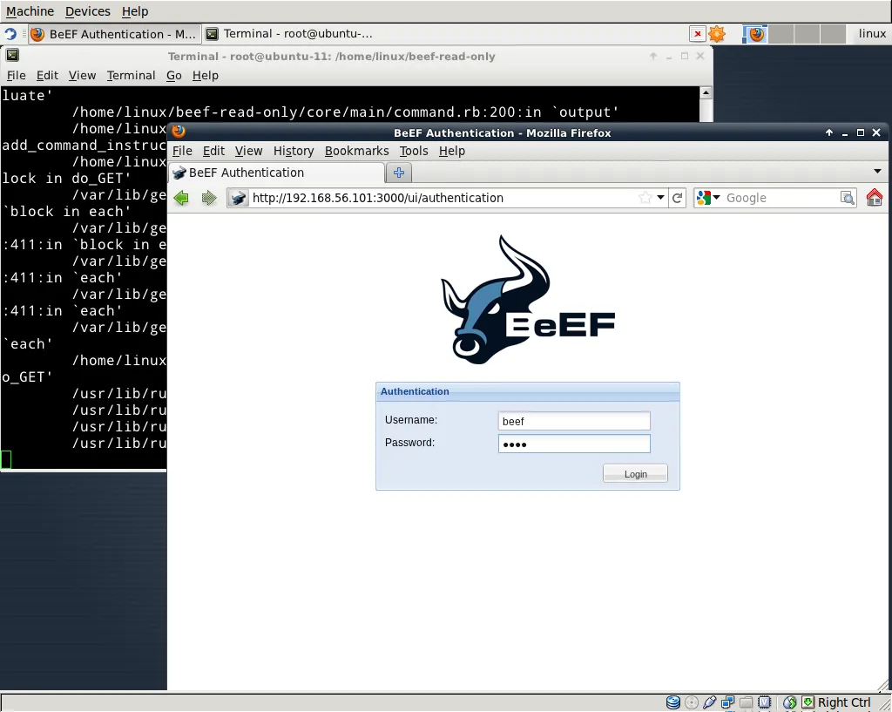This screenshot has height=712, width=892.
Task: Switch to the second workspace in the pager
Action: pyautogui.click(x=782, y=34)
